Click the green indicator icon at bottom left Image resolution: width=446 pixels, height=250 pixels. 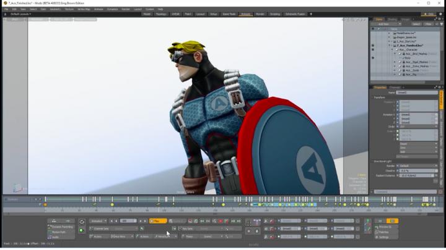click(x=82, y=230)
